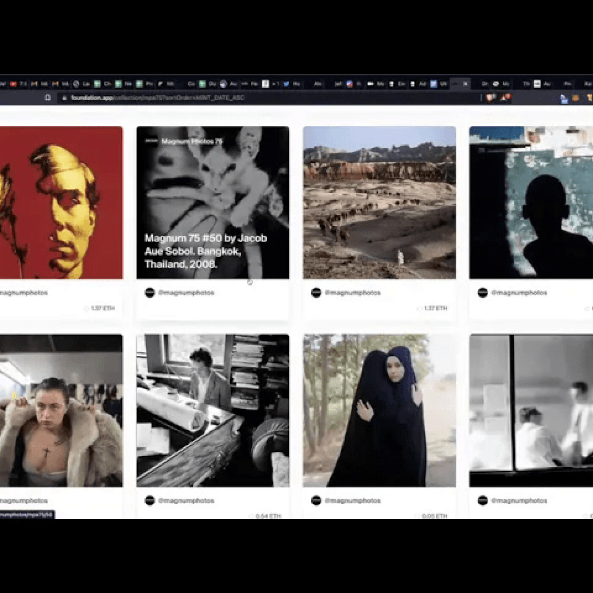The width and height of the screenshot is (593, 593).
Task: Open @magnumphotos link under desert caravan photo
Action: tap(353, 293)
